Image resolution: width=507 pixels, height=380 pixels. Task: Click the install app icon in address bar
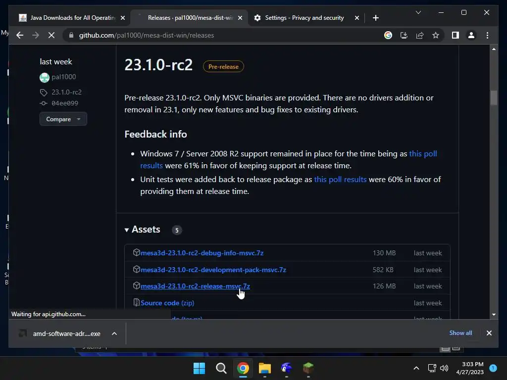(404, 35)
